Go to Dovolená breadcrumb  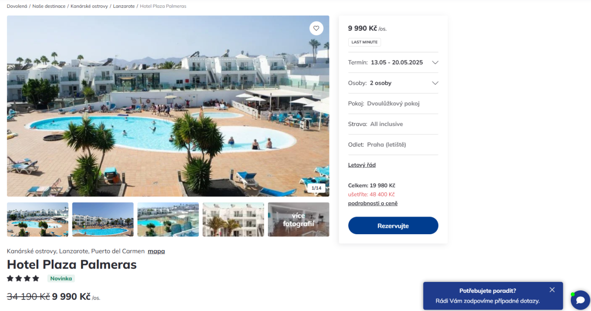click(17, 6)
